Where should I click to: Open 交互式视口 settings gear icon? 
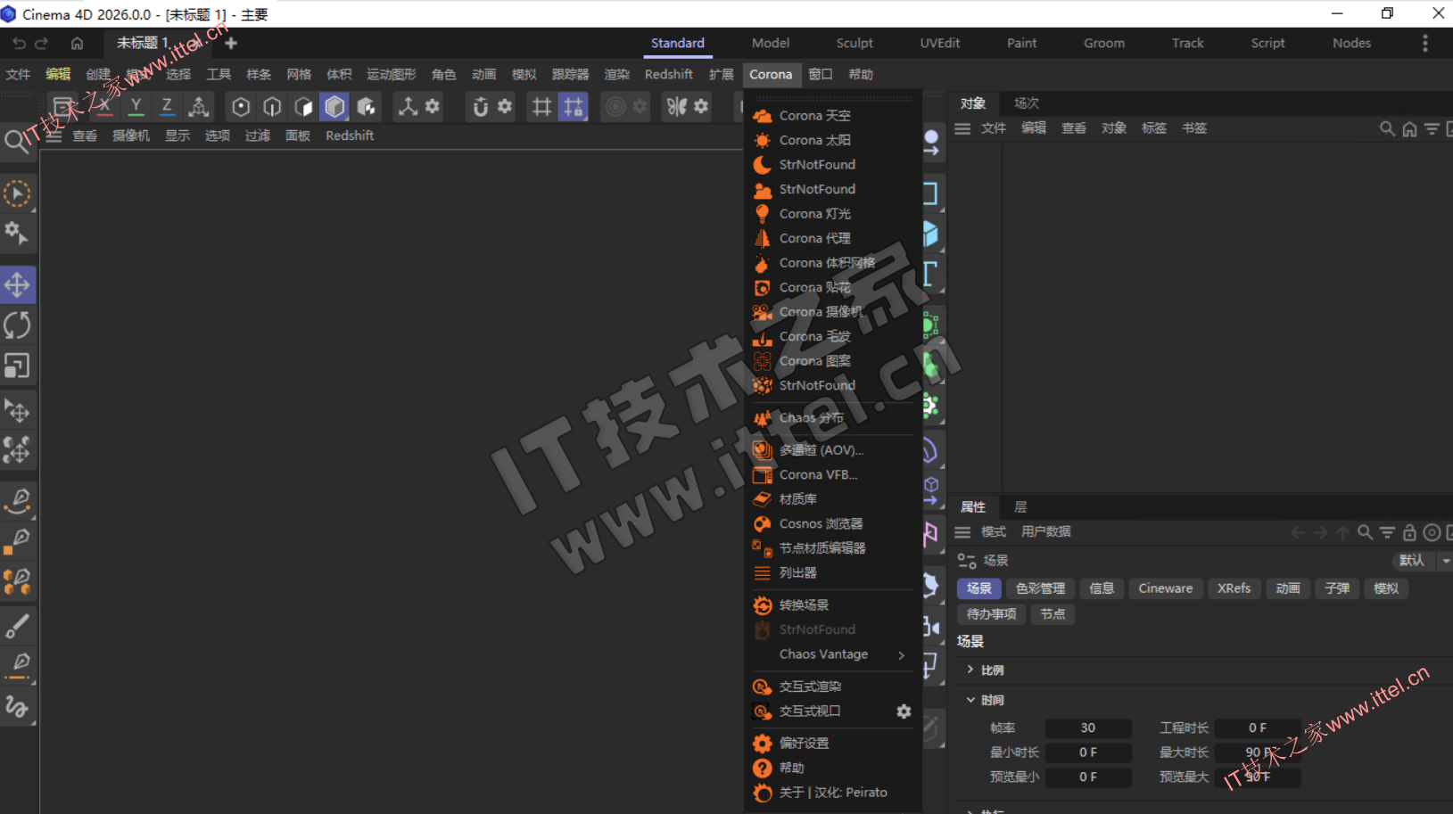(x=904, y=711)
